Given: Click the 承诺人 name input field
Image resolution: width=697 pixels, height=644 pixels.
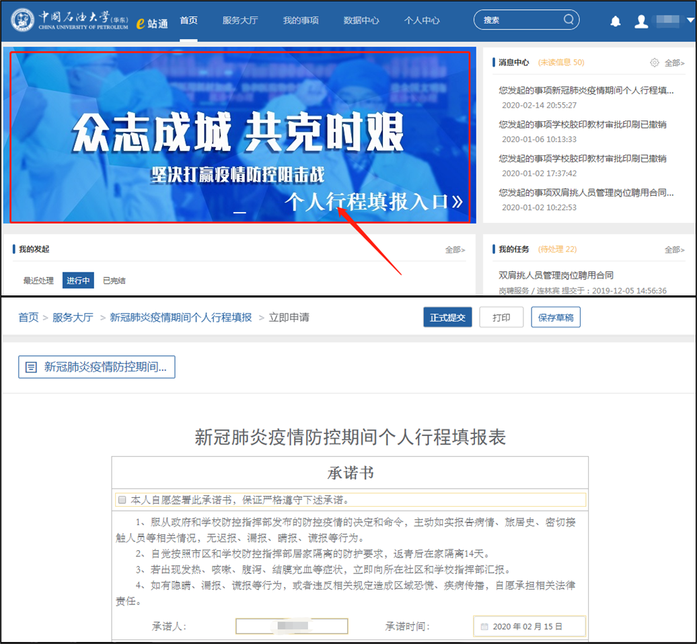Looking at the screenshot, I should click(291, 627).
